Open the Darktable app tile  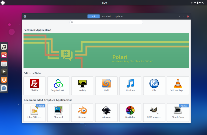point(130,112)
